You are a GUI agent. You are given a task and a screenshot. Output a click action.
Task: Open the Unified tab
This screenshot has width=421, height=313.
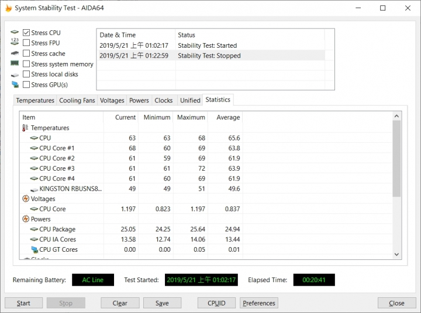click(190, 100)
